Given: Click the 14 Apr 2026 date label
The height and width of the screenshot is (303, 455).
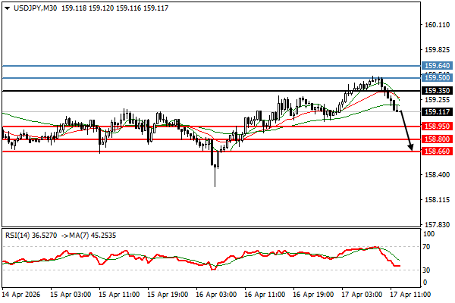Looking at the screenshot, I should pyautogui.click(x=20, y=292).
